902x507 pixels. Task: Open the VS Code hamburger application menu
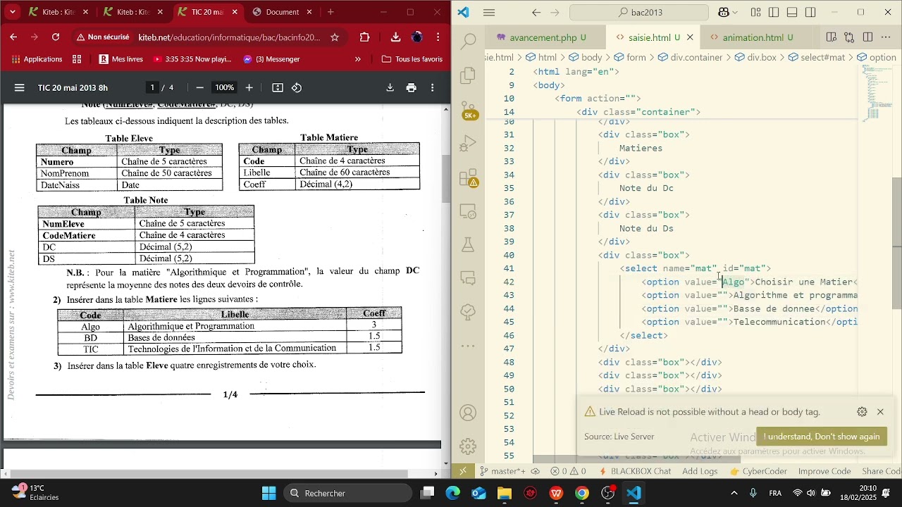[489, 13]
